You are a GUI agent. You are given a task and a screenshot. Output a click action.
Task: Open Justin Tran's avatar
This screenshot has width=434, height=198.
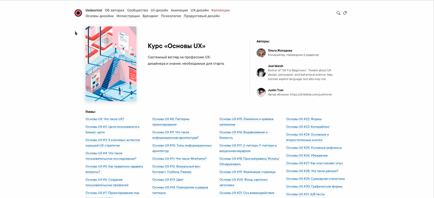pyautogui.click(x=261, y=92)
